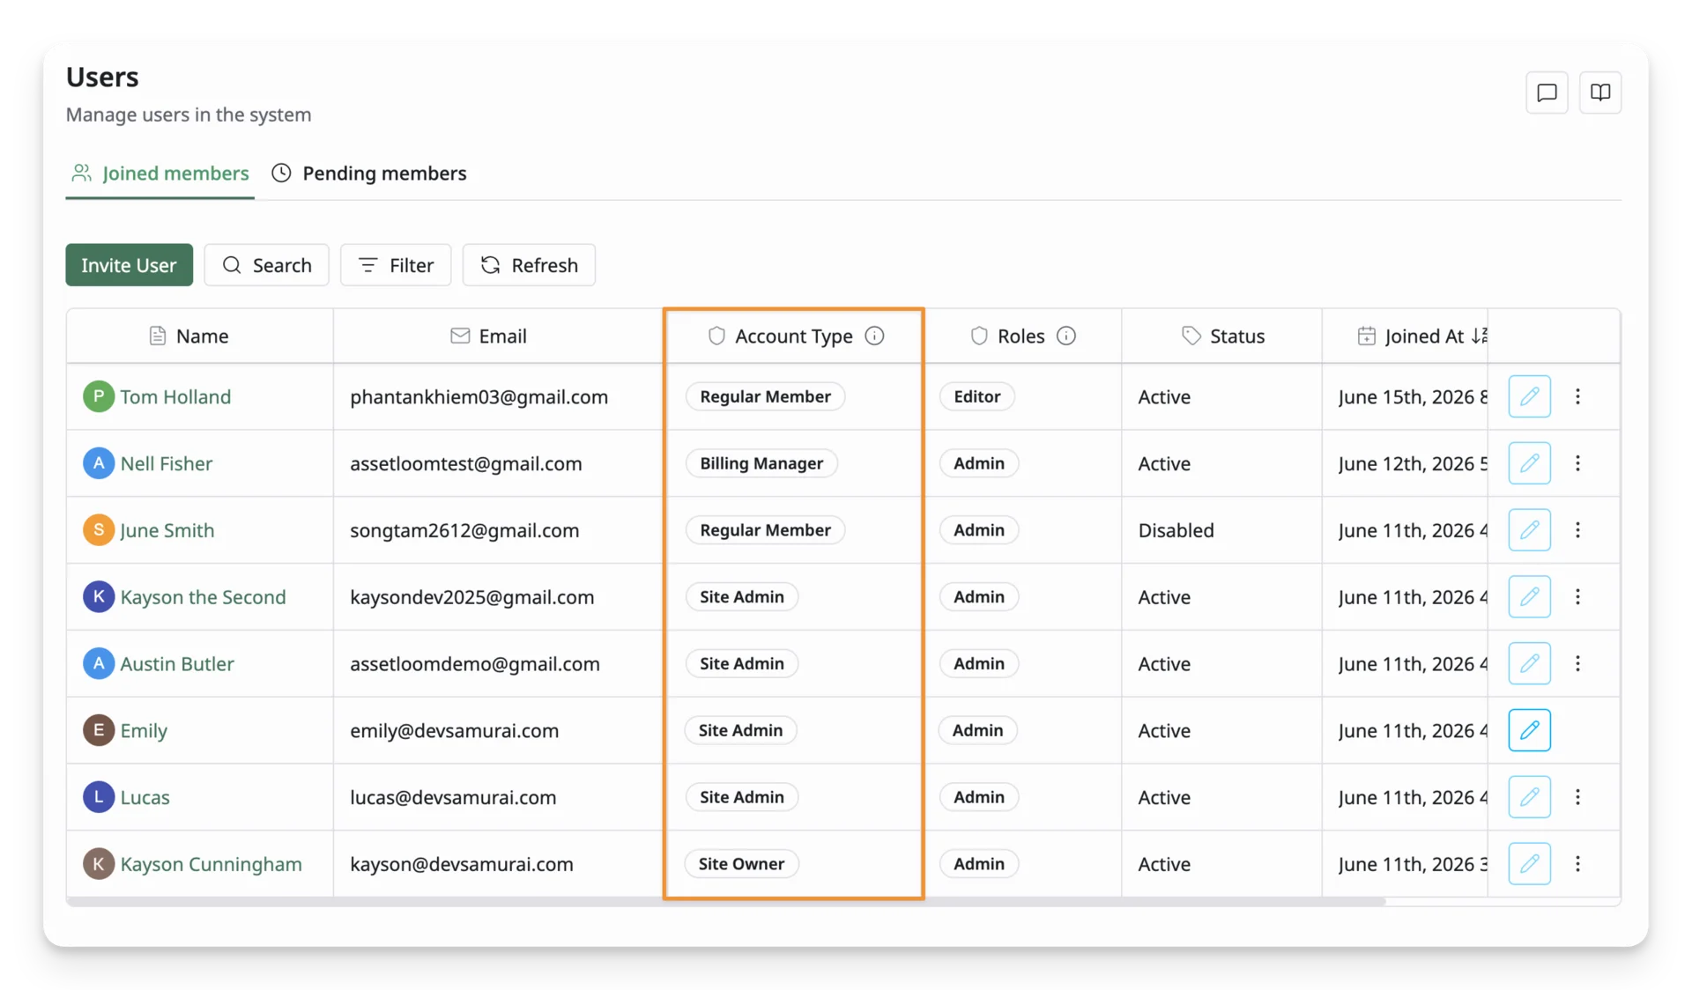This screenshot has width=1692, height=990.
Task: Edit Kayson Cunningham using the pencil icon
Action: click(1529, 864)
